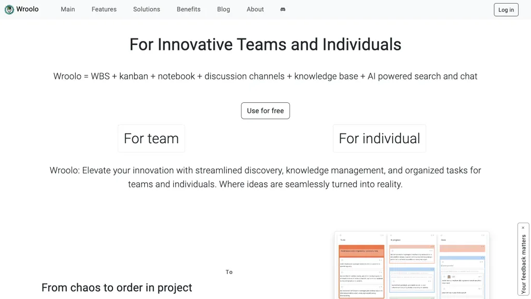Visit the Blog page
The image size is (531, 299).
[223, 9]
